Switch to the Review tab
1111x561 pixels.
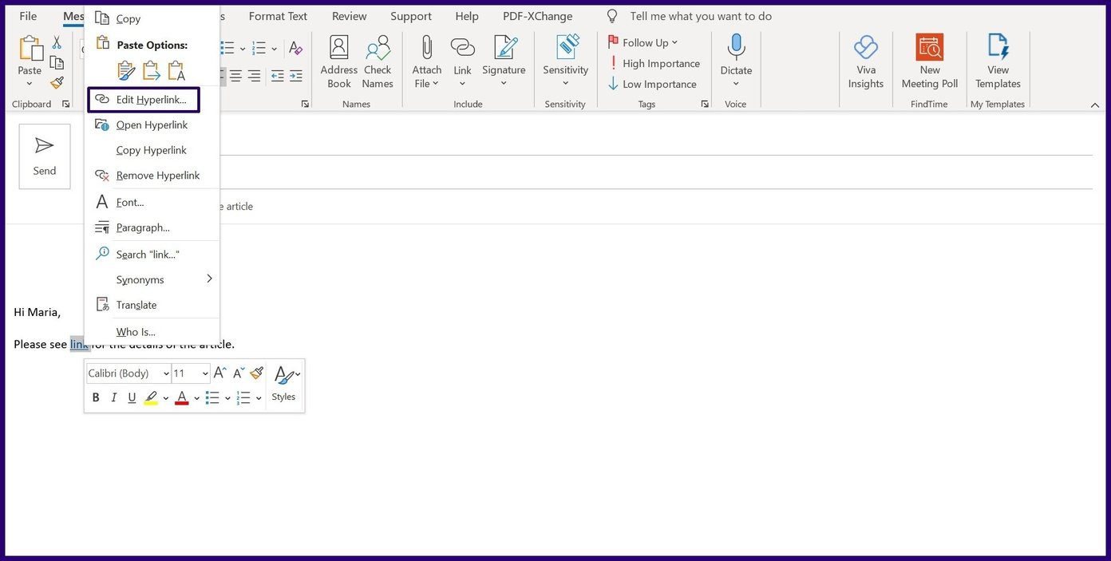coord(350,16)
